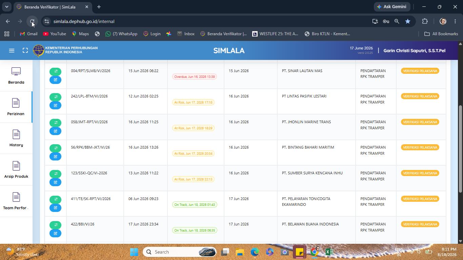Open (7) WhatsApp bookmark
This screenshot has width=463, height=260.
(121, 34)
